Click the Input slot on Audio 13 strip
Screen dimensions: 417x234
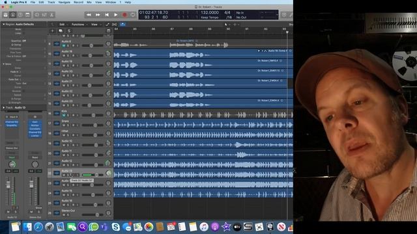click(12, 117)
